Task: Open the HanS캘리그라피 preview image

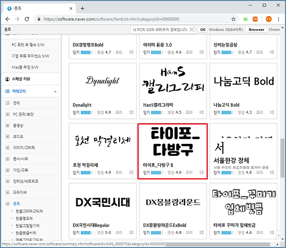Action: tap(173, 81)
